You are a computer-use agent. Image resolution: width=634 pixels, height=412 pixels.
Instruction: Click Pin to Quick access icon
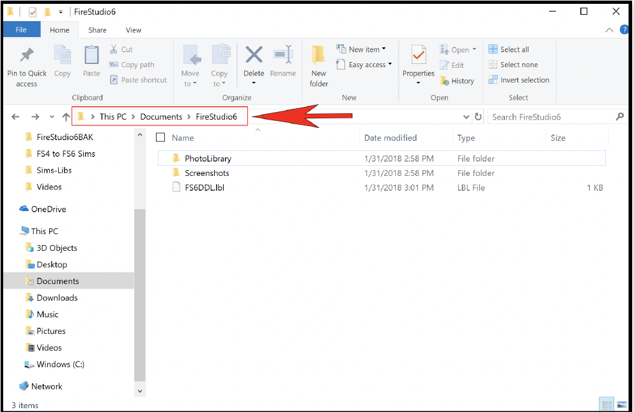coord(27,55)
